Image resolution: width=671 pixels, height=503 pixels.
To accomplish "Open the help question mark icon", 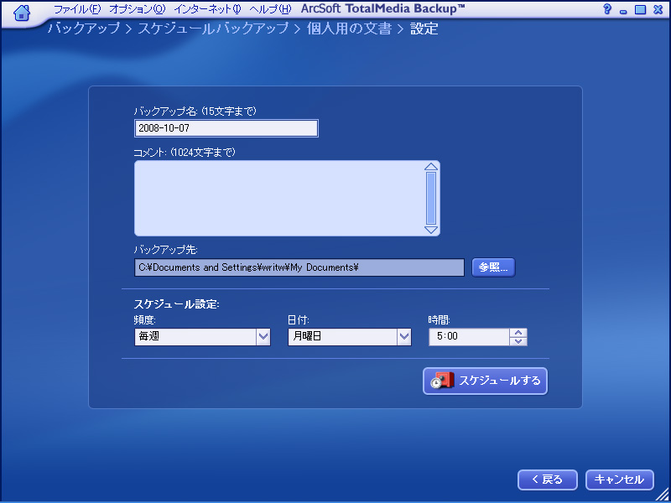I will click(x=606, y=9).
